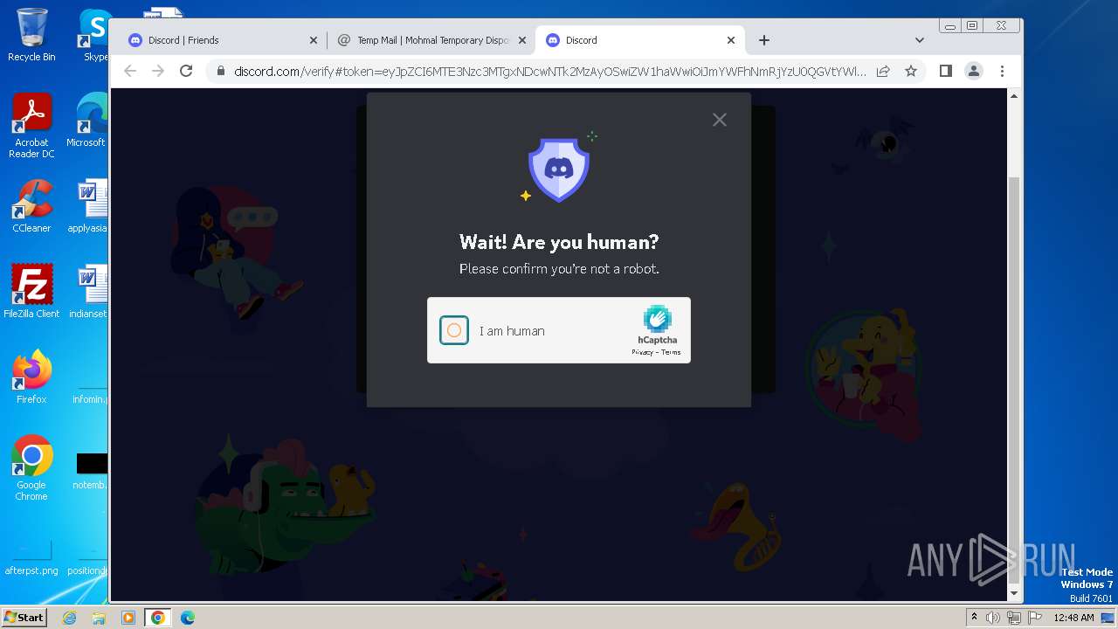Viewport: 1118px width, 629px height.
Task: Click the Discord shield logo
Action: (559, 169)
